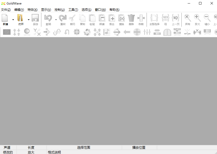Open the 文件(Z) menu

pyautogui.click(x=6, y=10)
